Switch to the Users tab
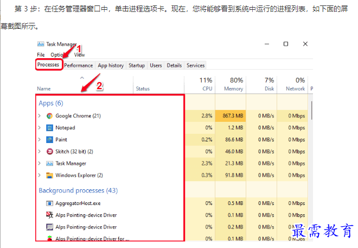Viewport: 358px width, 248px height. click(156, 66)
